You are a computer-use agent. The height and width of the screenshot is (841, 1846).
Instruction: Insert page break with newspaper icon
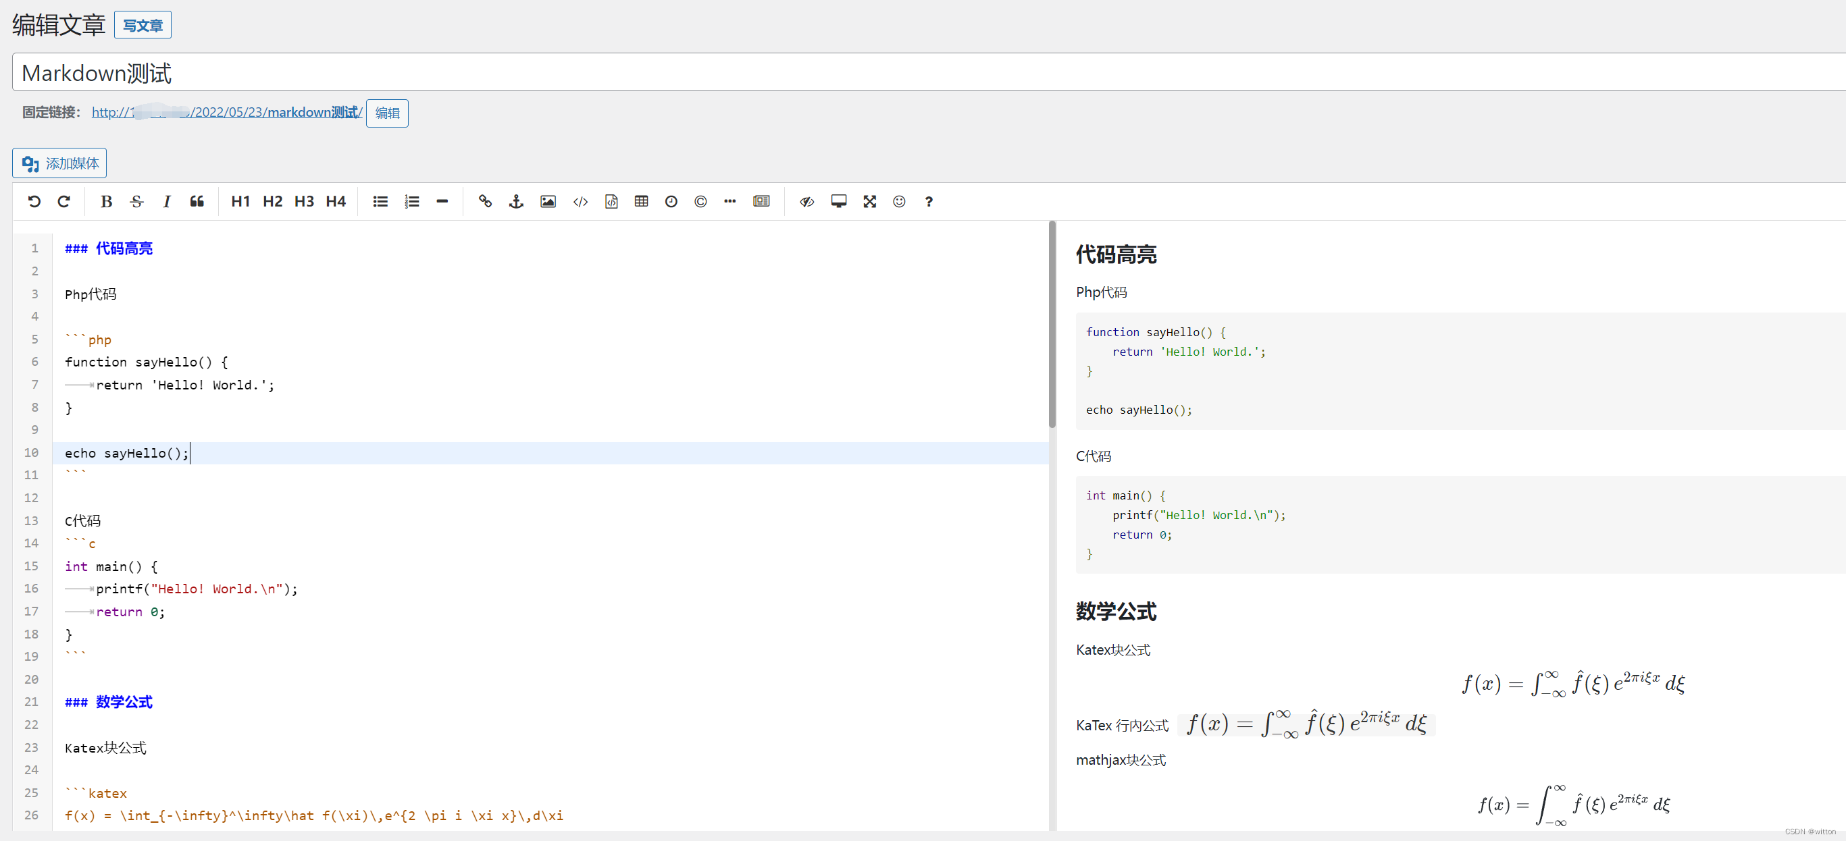[762, 202]
